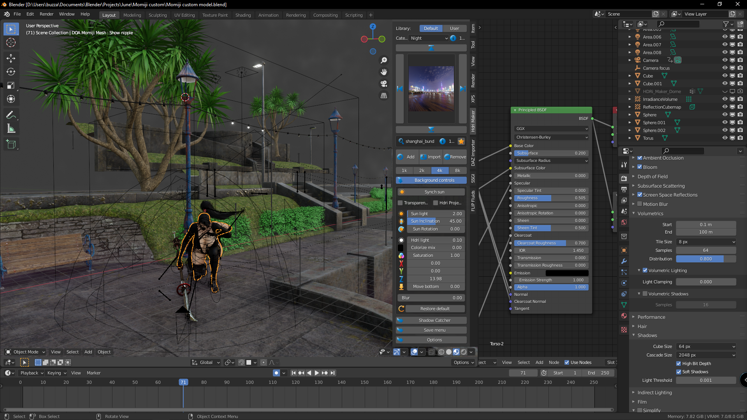This screenshot has height=420, width=747.
Task: Adjust the Roughness slider on Principled BSDF
Action: click(x=551, y=198)
